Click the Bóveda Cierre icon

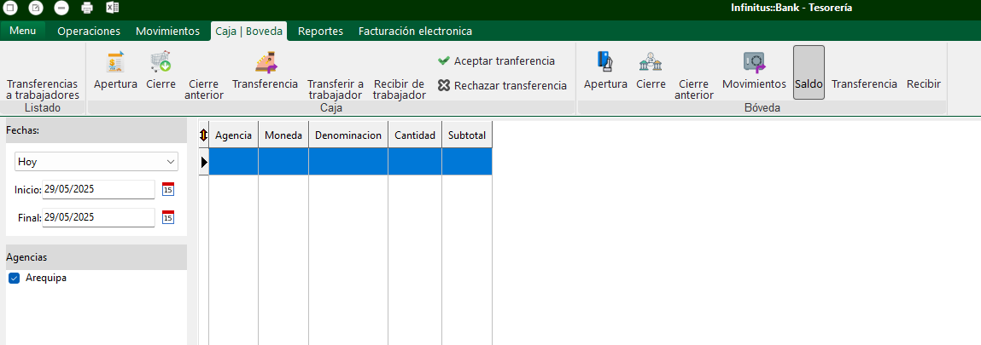[x=651, y=62]
